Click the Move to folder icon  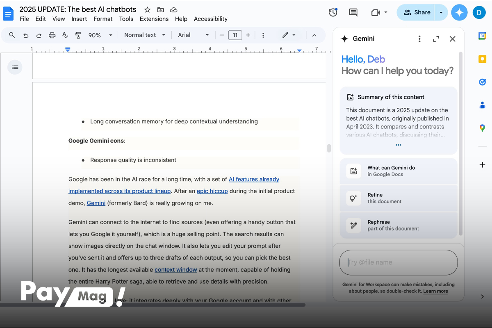tap(160, 9)
